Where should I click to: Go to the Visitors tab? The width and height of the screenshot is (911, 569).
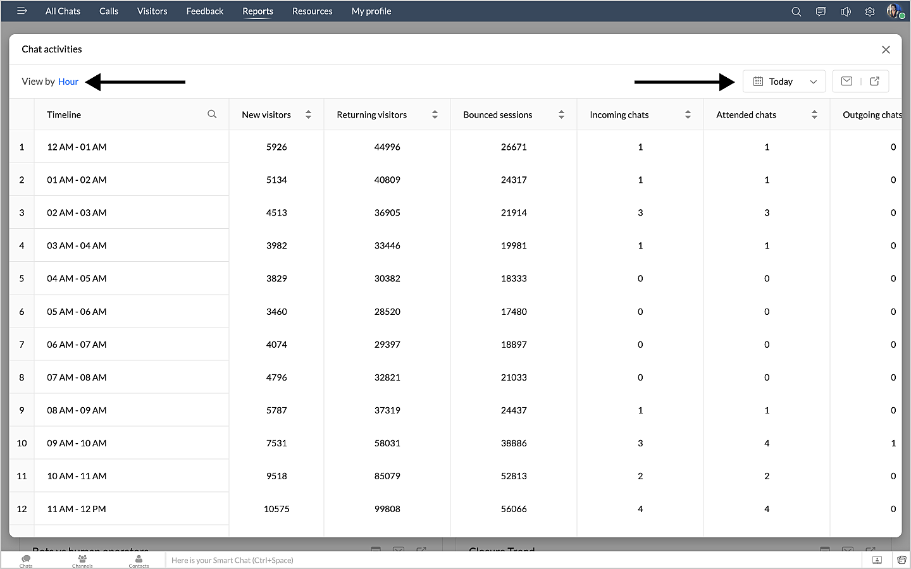click(x=152, y=11)
